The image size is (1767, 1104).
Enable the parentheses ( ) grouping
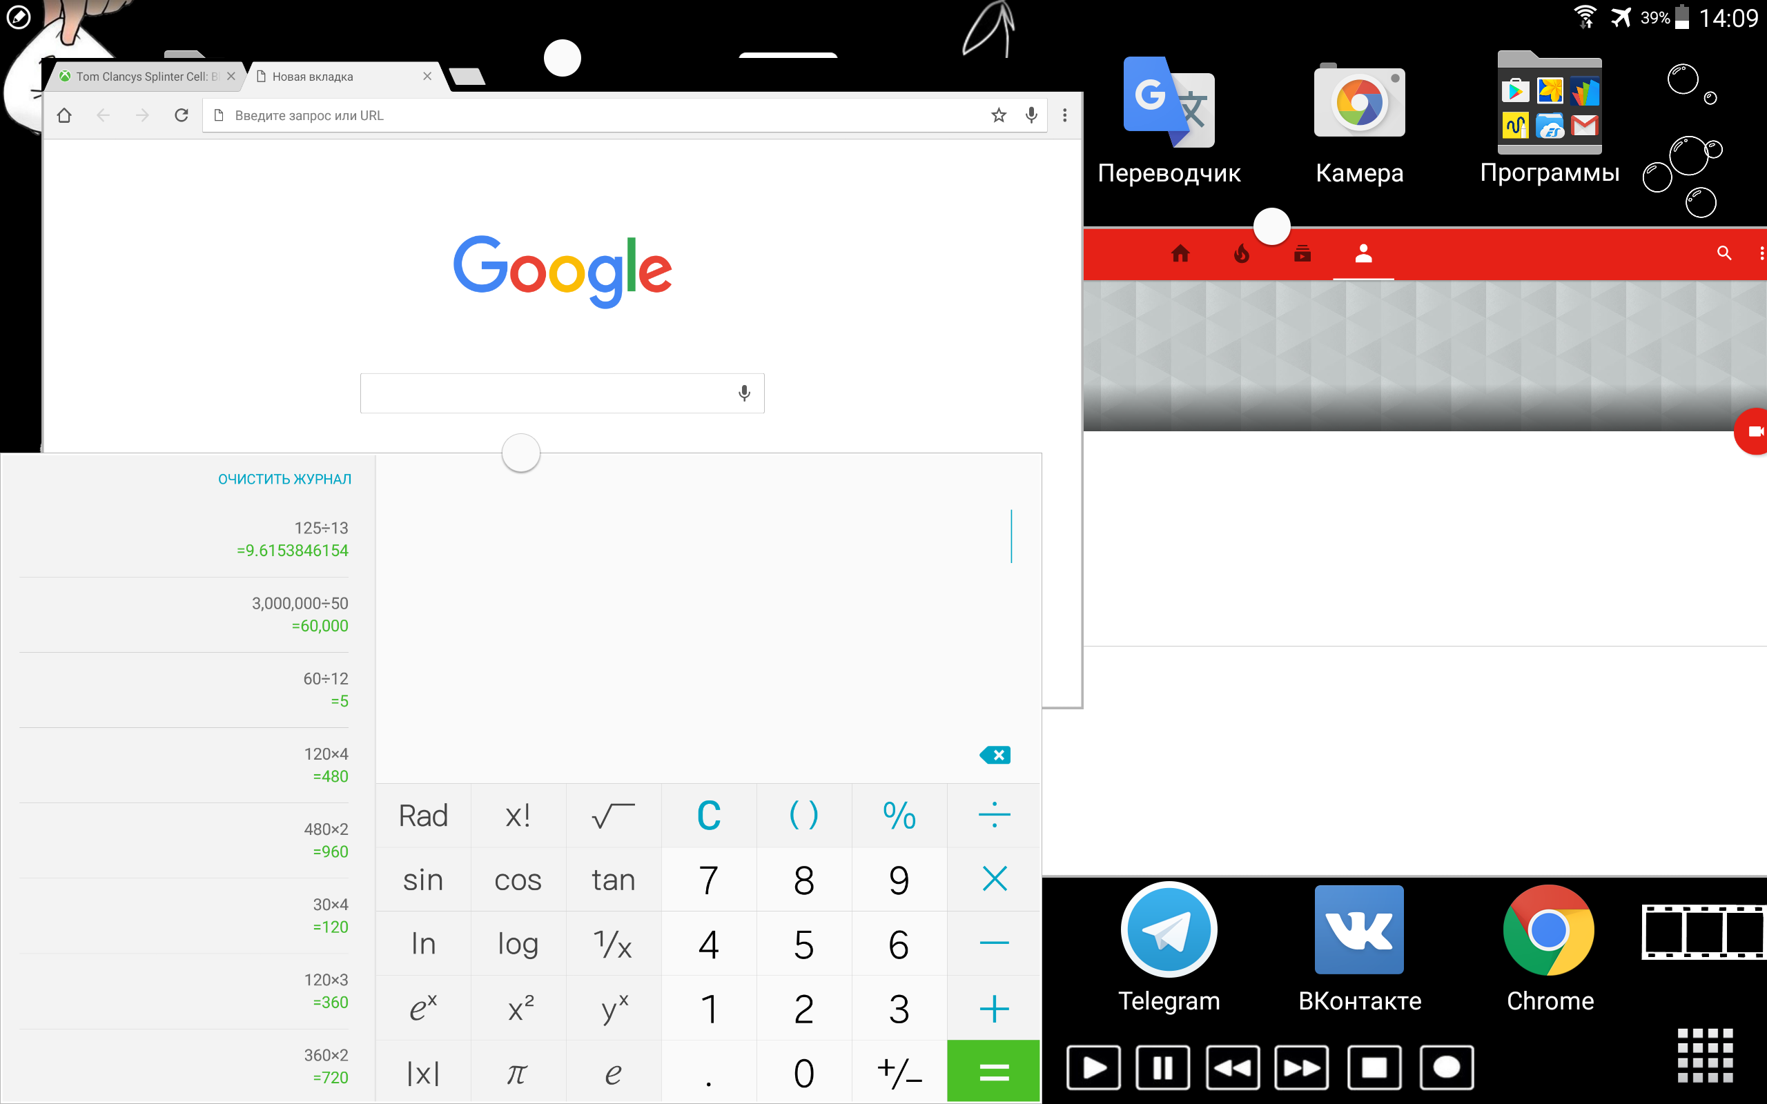[801, 814]
